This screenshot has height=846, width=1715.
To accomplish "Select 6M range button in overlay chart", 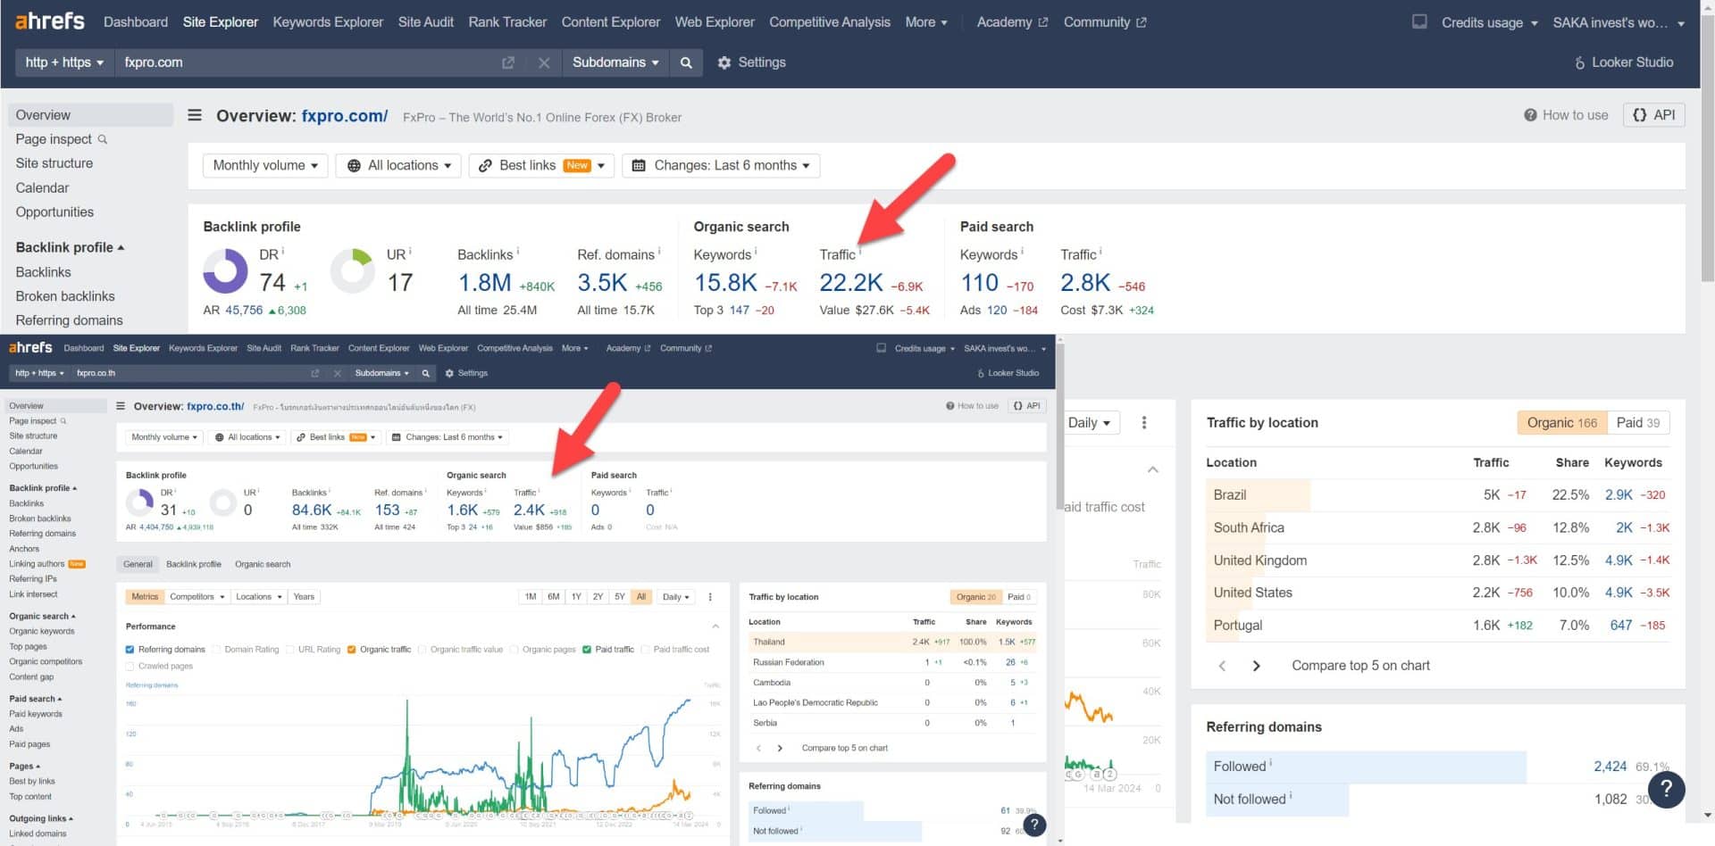I will coord(554,597).
